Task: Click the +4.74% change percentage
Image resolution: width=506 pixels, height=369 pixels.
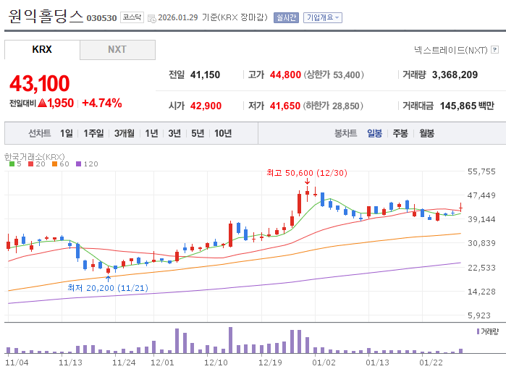Action: pyautogui.click(x=102, y=103)
